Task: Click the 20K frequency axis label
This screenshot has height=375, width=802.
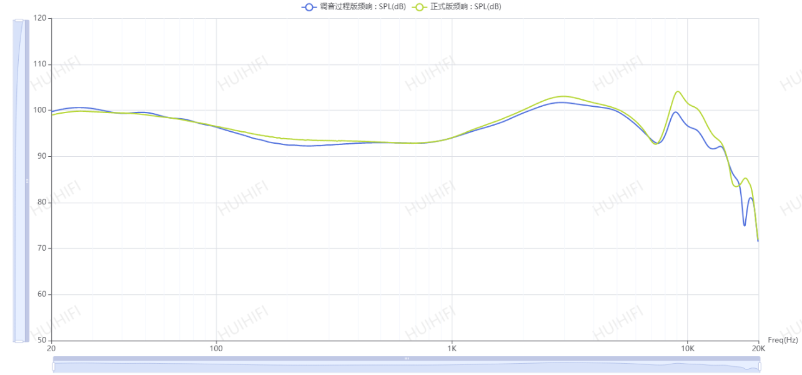Action: point(758,348)
